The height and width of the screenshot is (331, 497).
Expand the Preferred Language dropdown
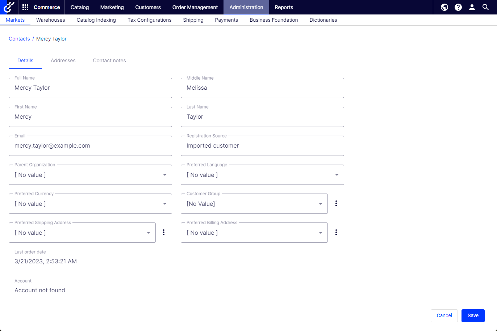click(x=262, y=175)
